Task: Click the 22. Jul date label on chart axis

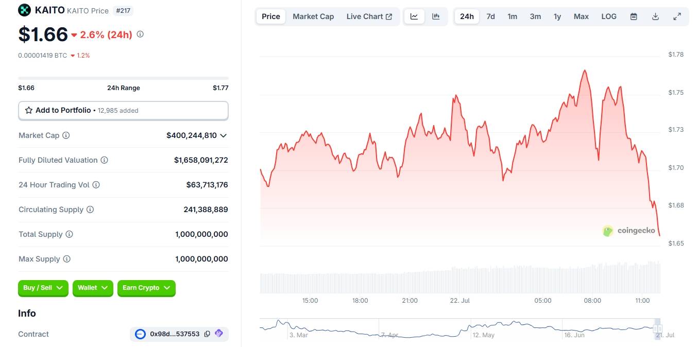Action: [459, 301]
